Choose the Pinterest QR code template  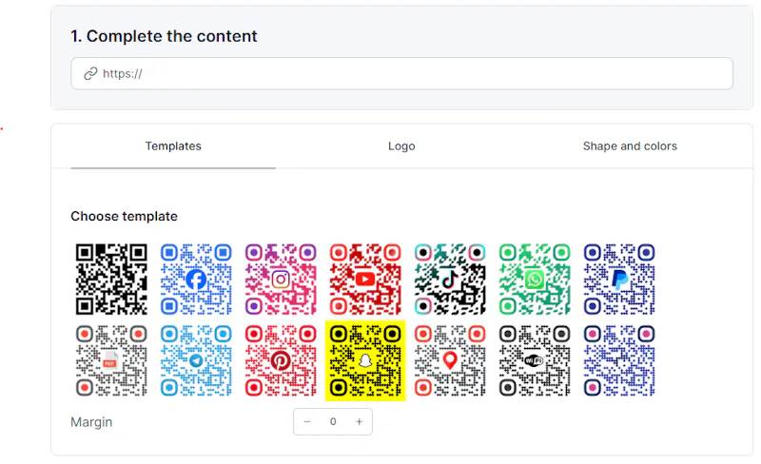pos(281,360)
